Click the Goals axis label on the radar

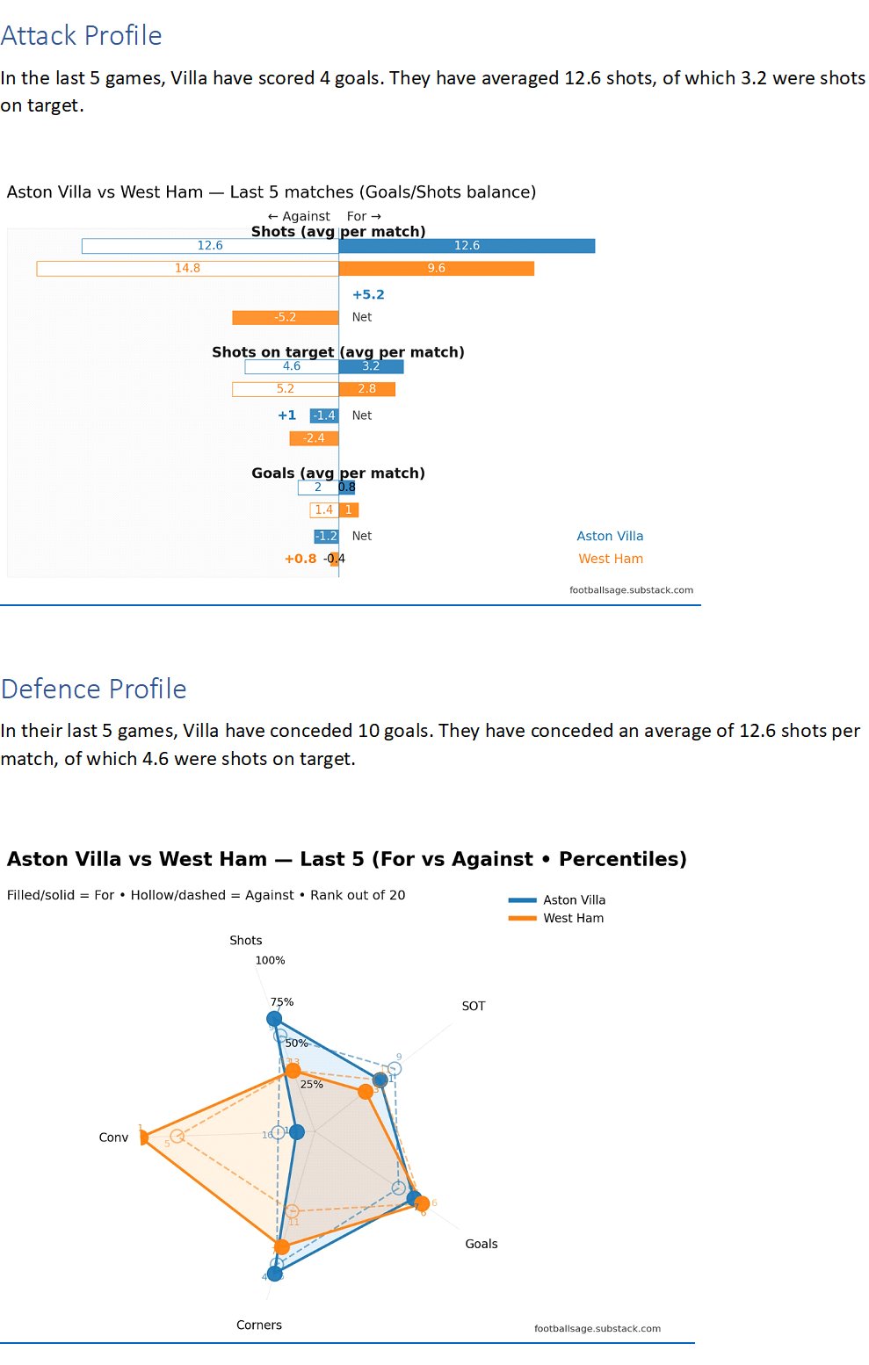click(482, 1245)
